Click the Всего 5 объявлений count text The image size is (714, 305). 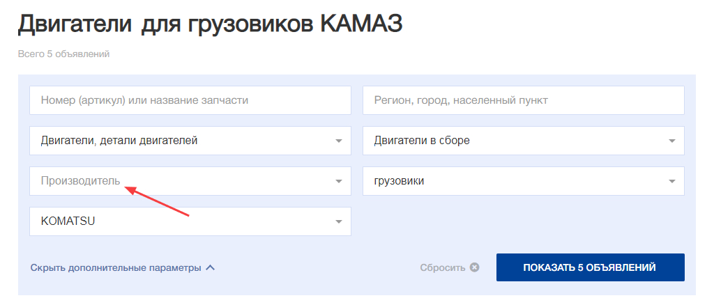(63, 54)
